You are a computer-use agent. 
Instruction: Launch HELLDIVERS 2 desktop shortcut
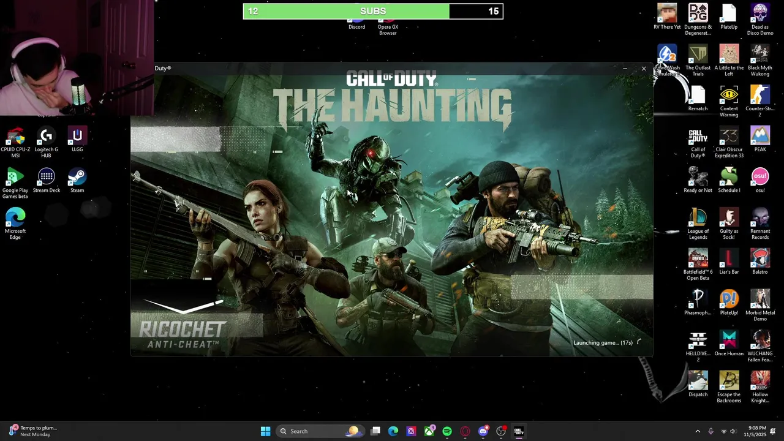(698, 346)
